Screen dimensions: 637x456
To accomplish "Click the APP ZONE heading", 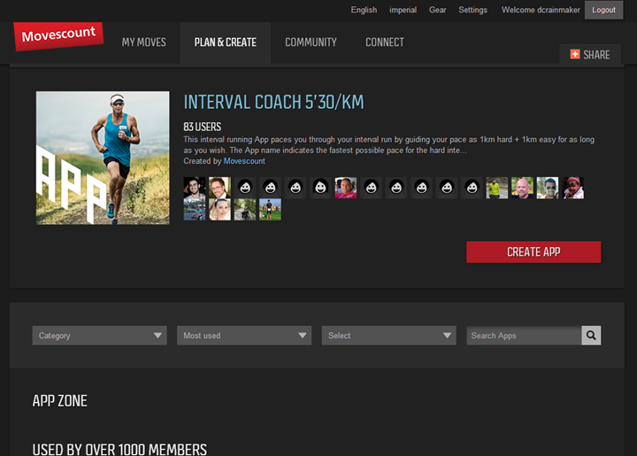I will [x=60, y=401].
